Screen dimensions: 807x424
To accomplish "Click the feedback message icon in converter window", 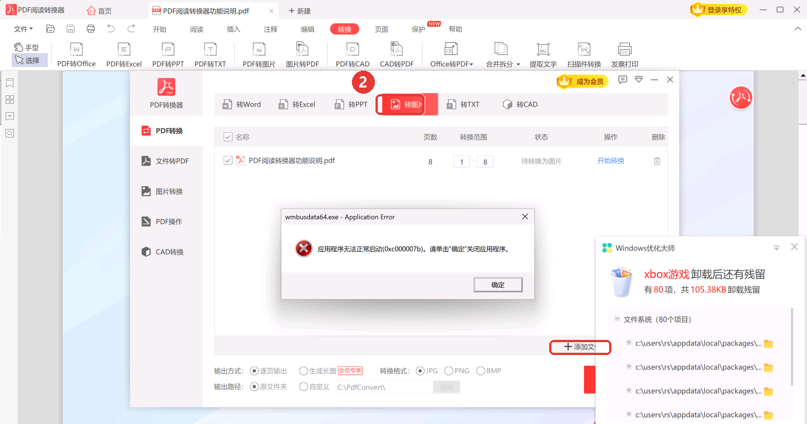I will click(x=623, y=80).
